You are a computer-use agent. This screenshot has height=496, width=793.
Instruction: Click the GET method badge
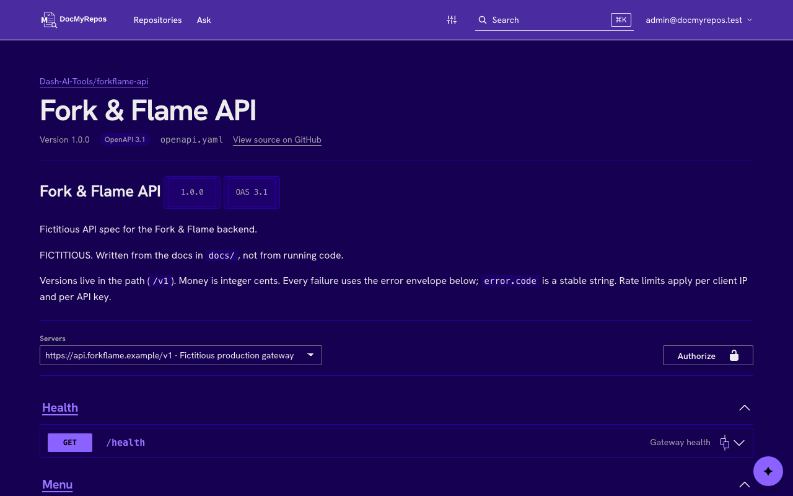tap(70, 443)
